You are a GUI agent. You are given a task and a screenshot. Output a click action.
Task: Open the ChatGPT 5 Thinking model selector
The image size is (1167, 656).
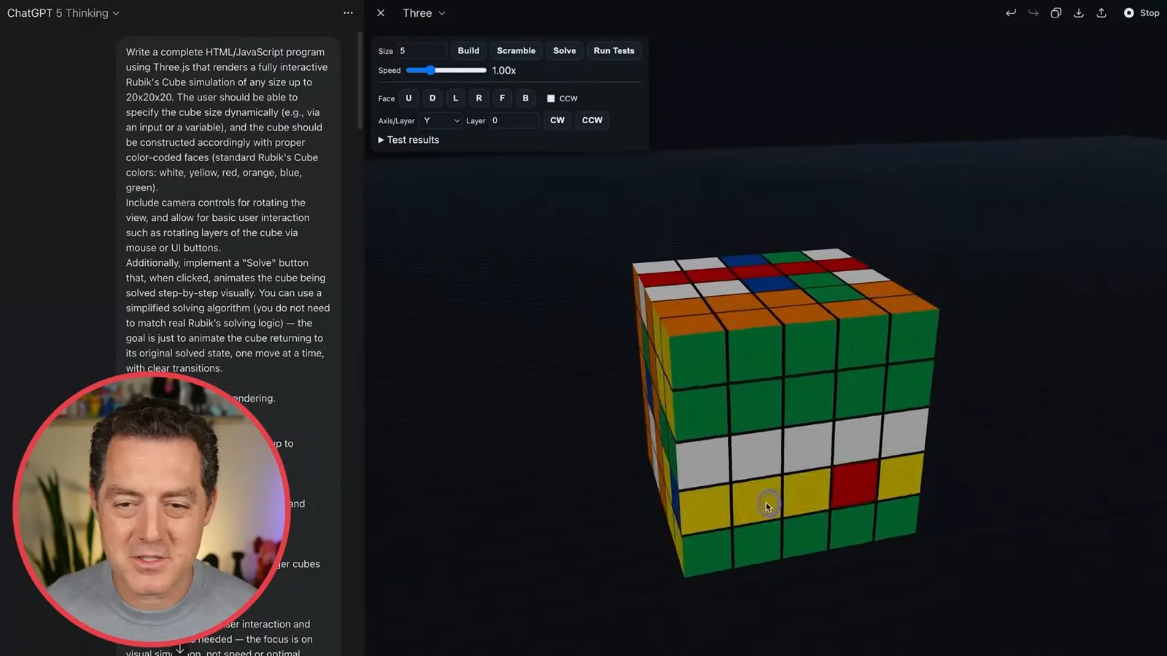63,13
